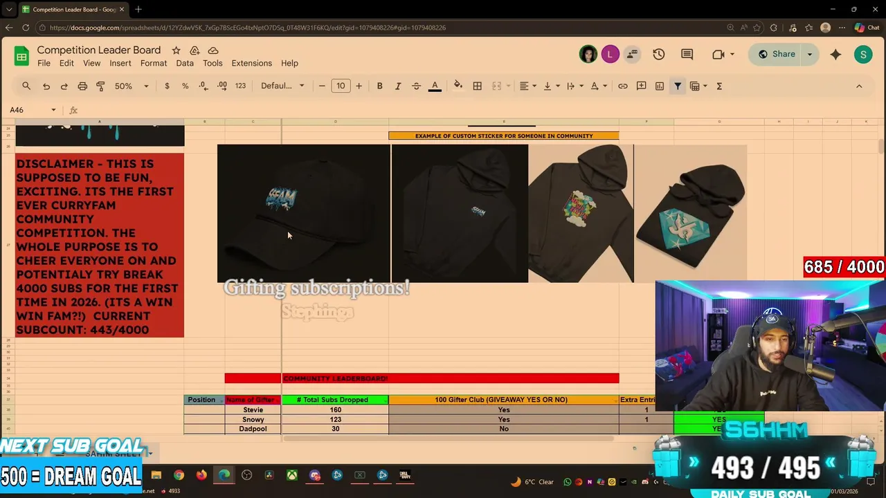Open horizontal align dropdown
The height and width of the screenshot is (498, 886).
[x=527, y=86]
